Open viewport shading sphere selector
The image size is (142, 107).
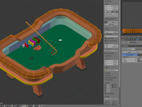5,106
